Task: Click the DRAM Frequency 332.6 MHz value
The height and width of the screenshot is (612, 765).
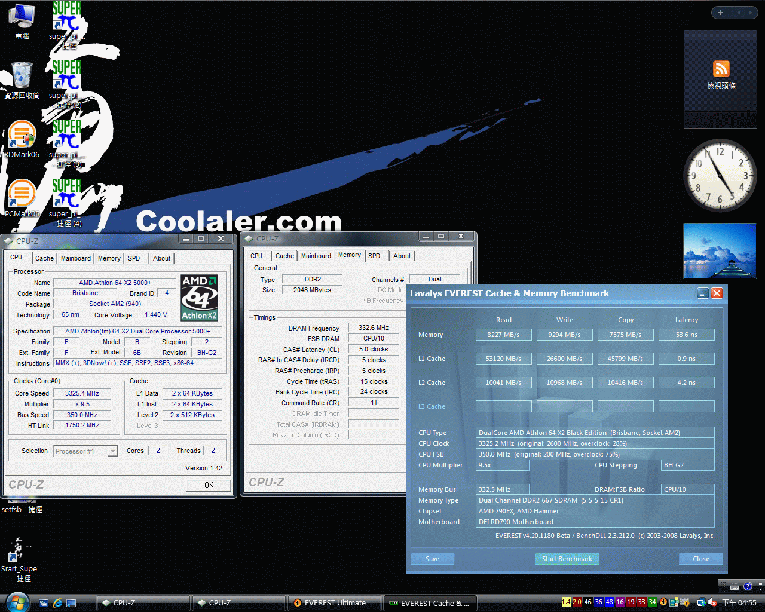Action: pyautogui.click(x=374, y=328)
